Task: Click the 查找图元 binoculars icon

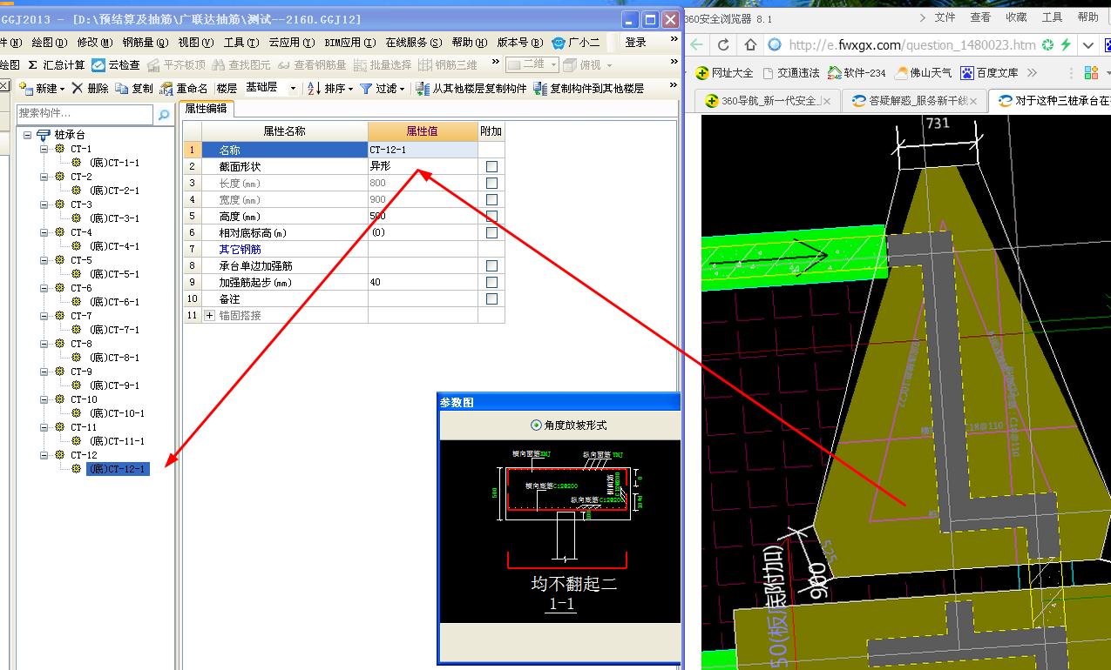Action: 219,64
